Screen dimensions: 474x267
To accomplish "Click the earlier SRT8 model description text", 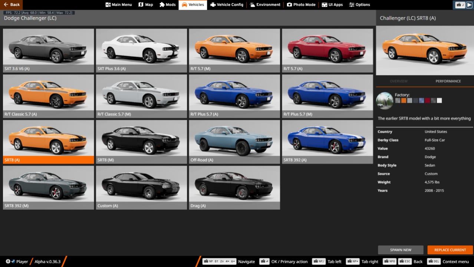I will (x=424, y=119).
